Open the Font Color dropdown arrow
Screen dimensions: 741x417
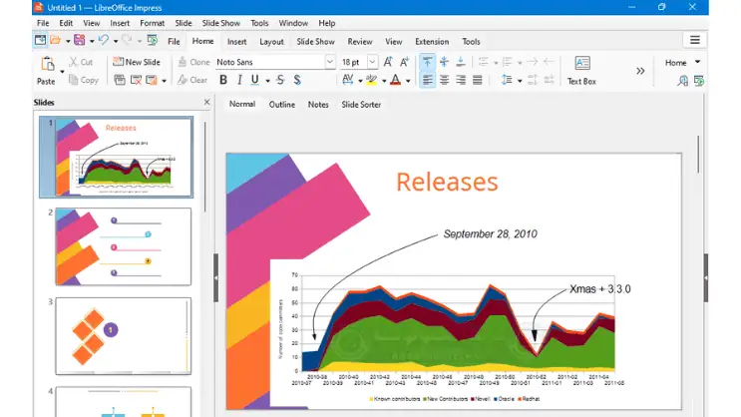tap(408, 81)
